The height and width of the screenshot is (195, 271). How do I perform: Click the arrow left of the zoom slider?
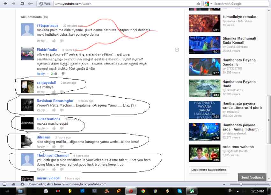click(x=224, y=184)
